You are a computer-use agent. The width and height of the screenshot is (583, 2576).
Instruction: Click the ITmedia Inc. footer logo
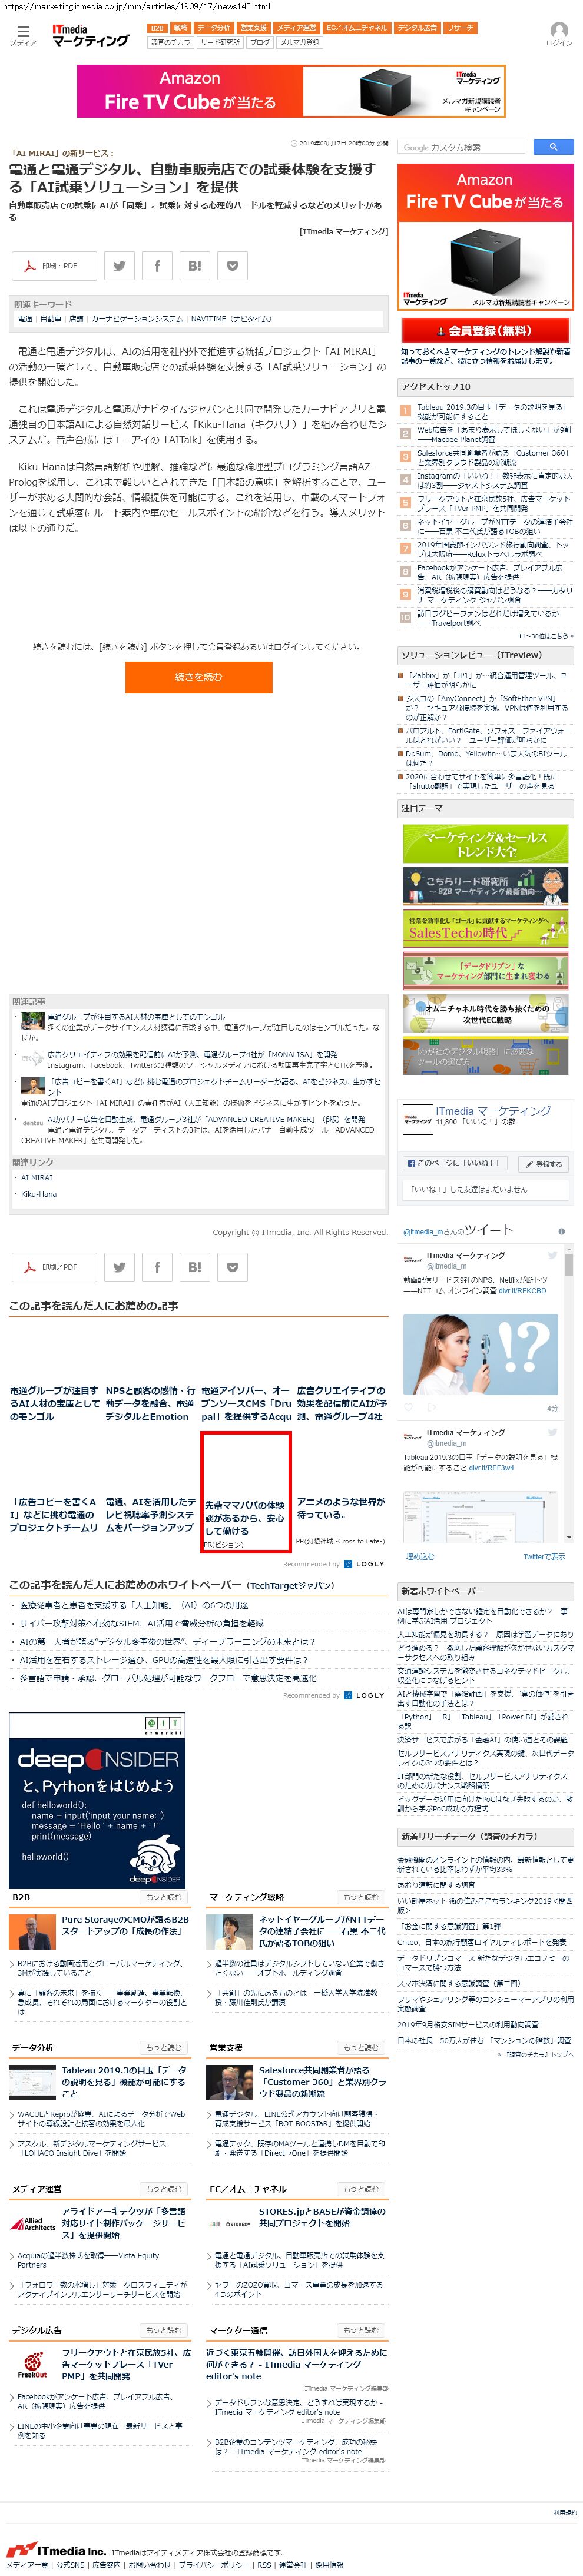point(57,2551)
